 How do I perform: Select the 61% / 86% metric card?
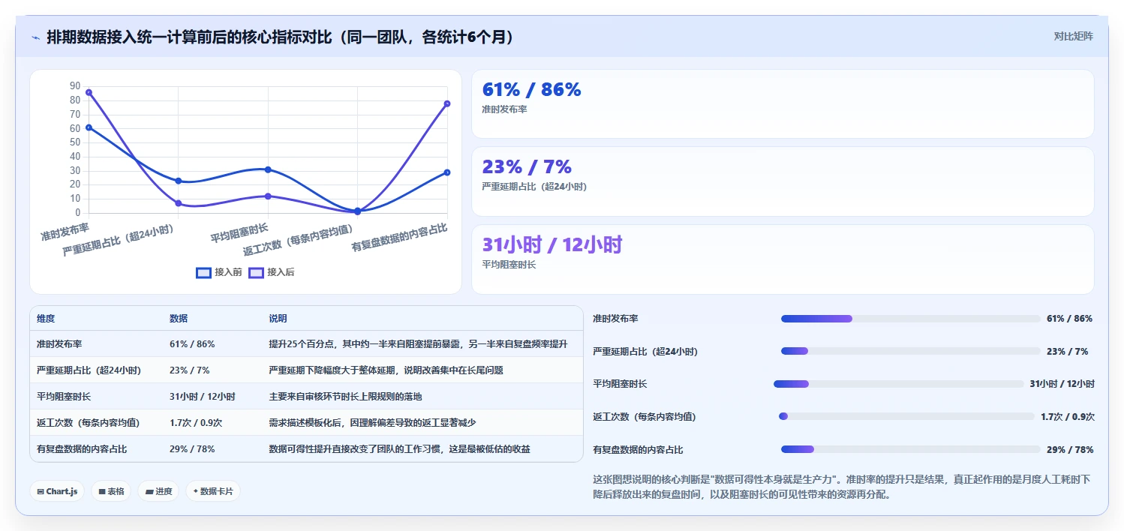[x=783, y=104]
